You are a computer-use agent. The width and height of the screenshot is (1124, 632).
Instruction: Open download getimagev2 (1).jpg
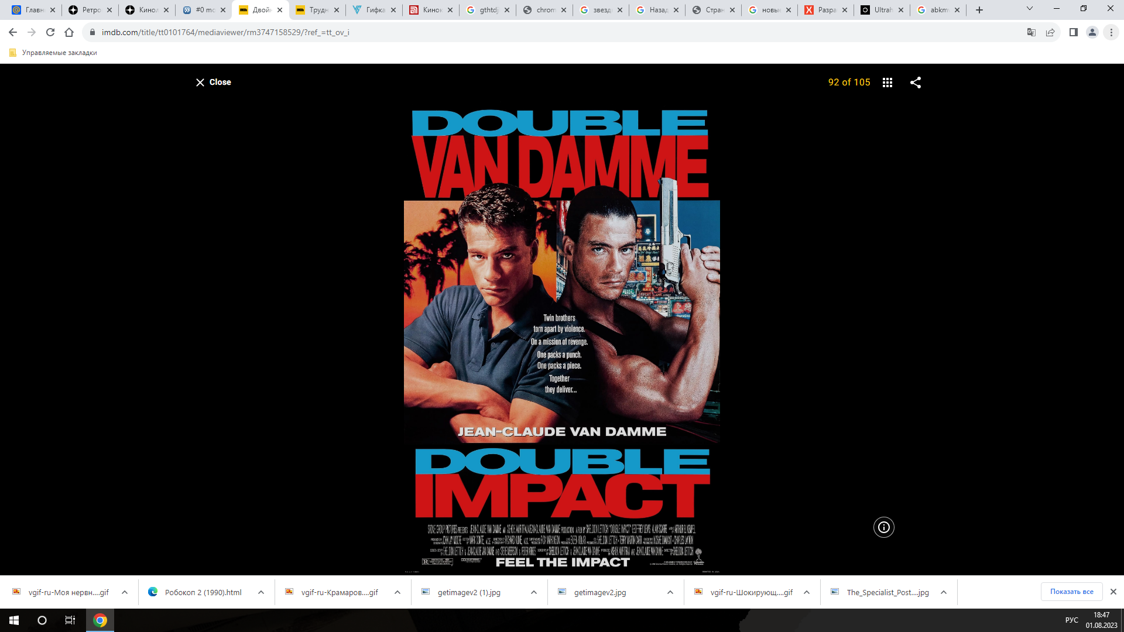[469, 592]
